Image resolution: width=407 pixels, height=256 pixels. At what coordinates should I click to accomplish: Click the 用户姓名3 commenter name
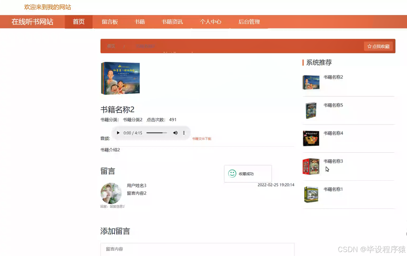(137, 185)
